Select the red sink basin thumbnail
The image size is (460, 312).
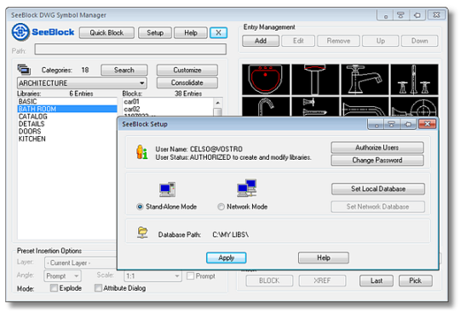(266, 80)
